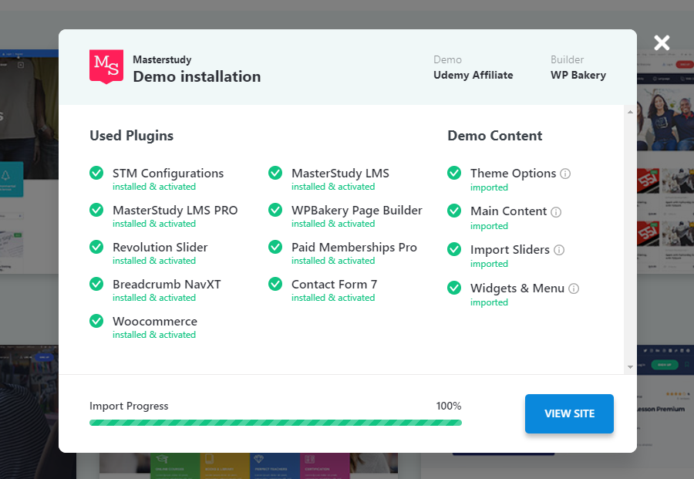The image size is (694, 479).
Task: Click info icon next to Theme Options
Action: tap(565, 174)
